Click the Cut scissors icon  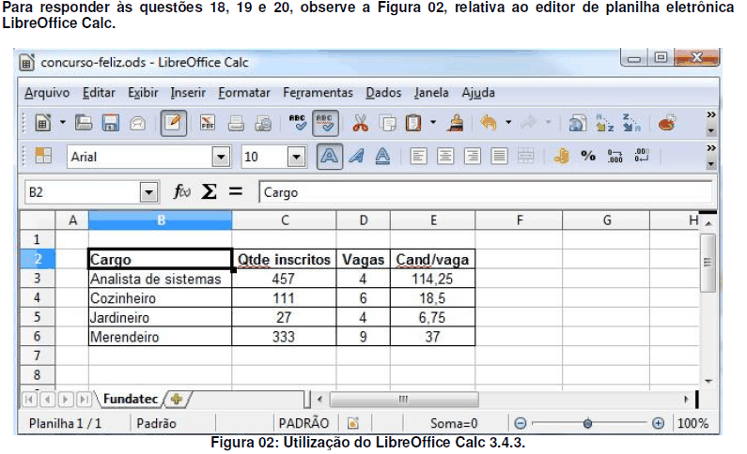(x=360, y=123)
